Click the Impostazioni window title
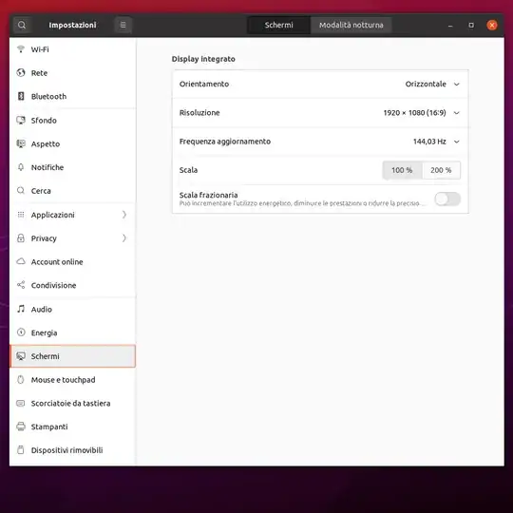Image resolution: width=513 pixels, height=513 pixels. (72, 26)
